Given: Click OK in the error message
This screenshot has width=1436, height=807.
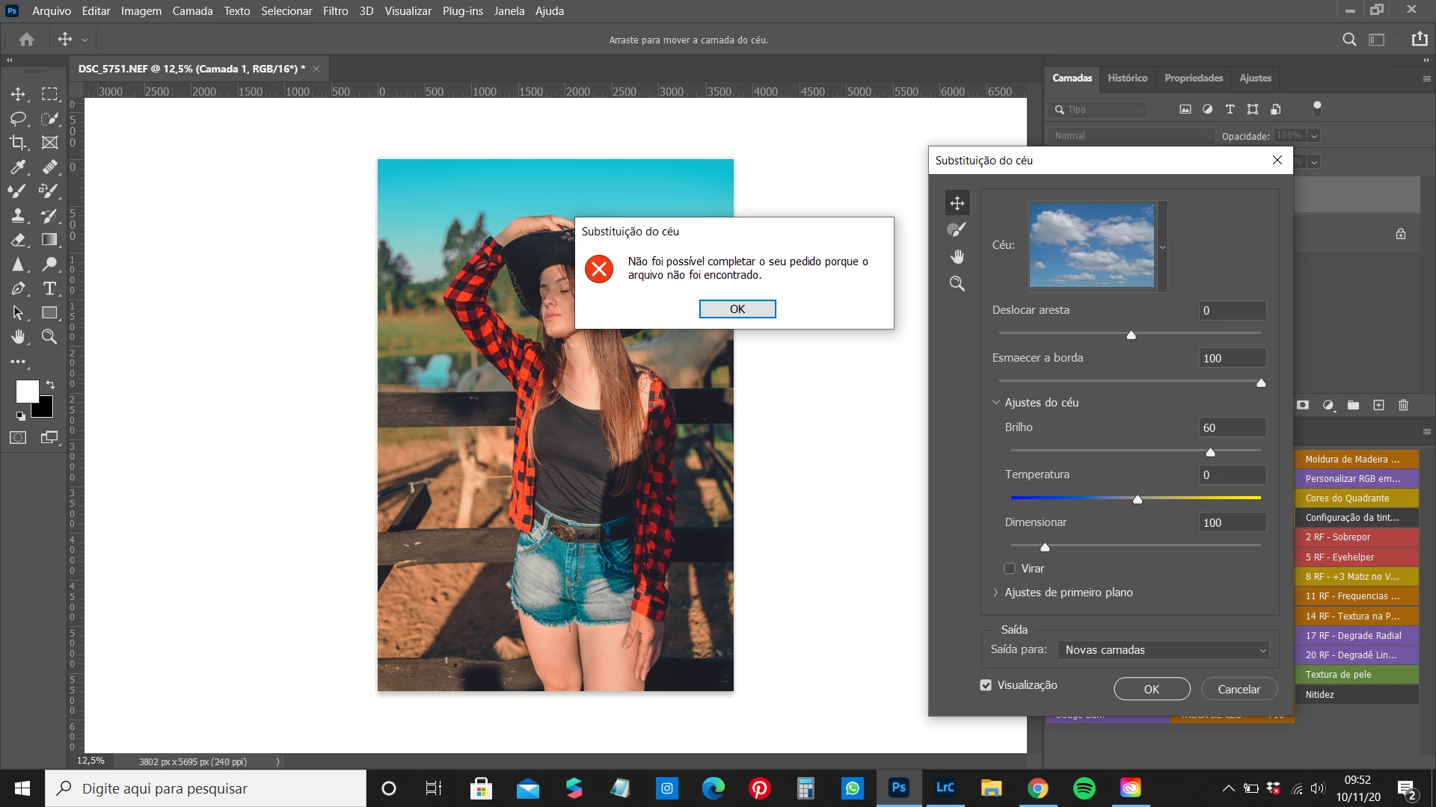Looking at the screenshot, I should coord(737,309).
